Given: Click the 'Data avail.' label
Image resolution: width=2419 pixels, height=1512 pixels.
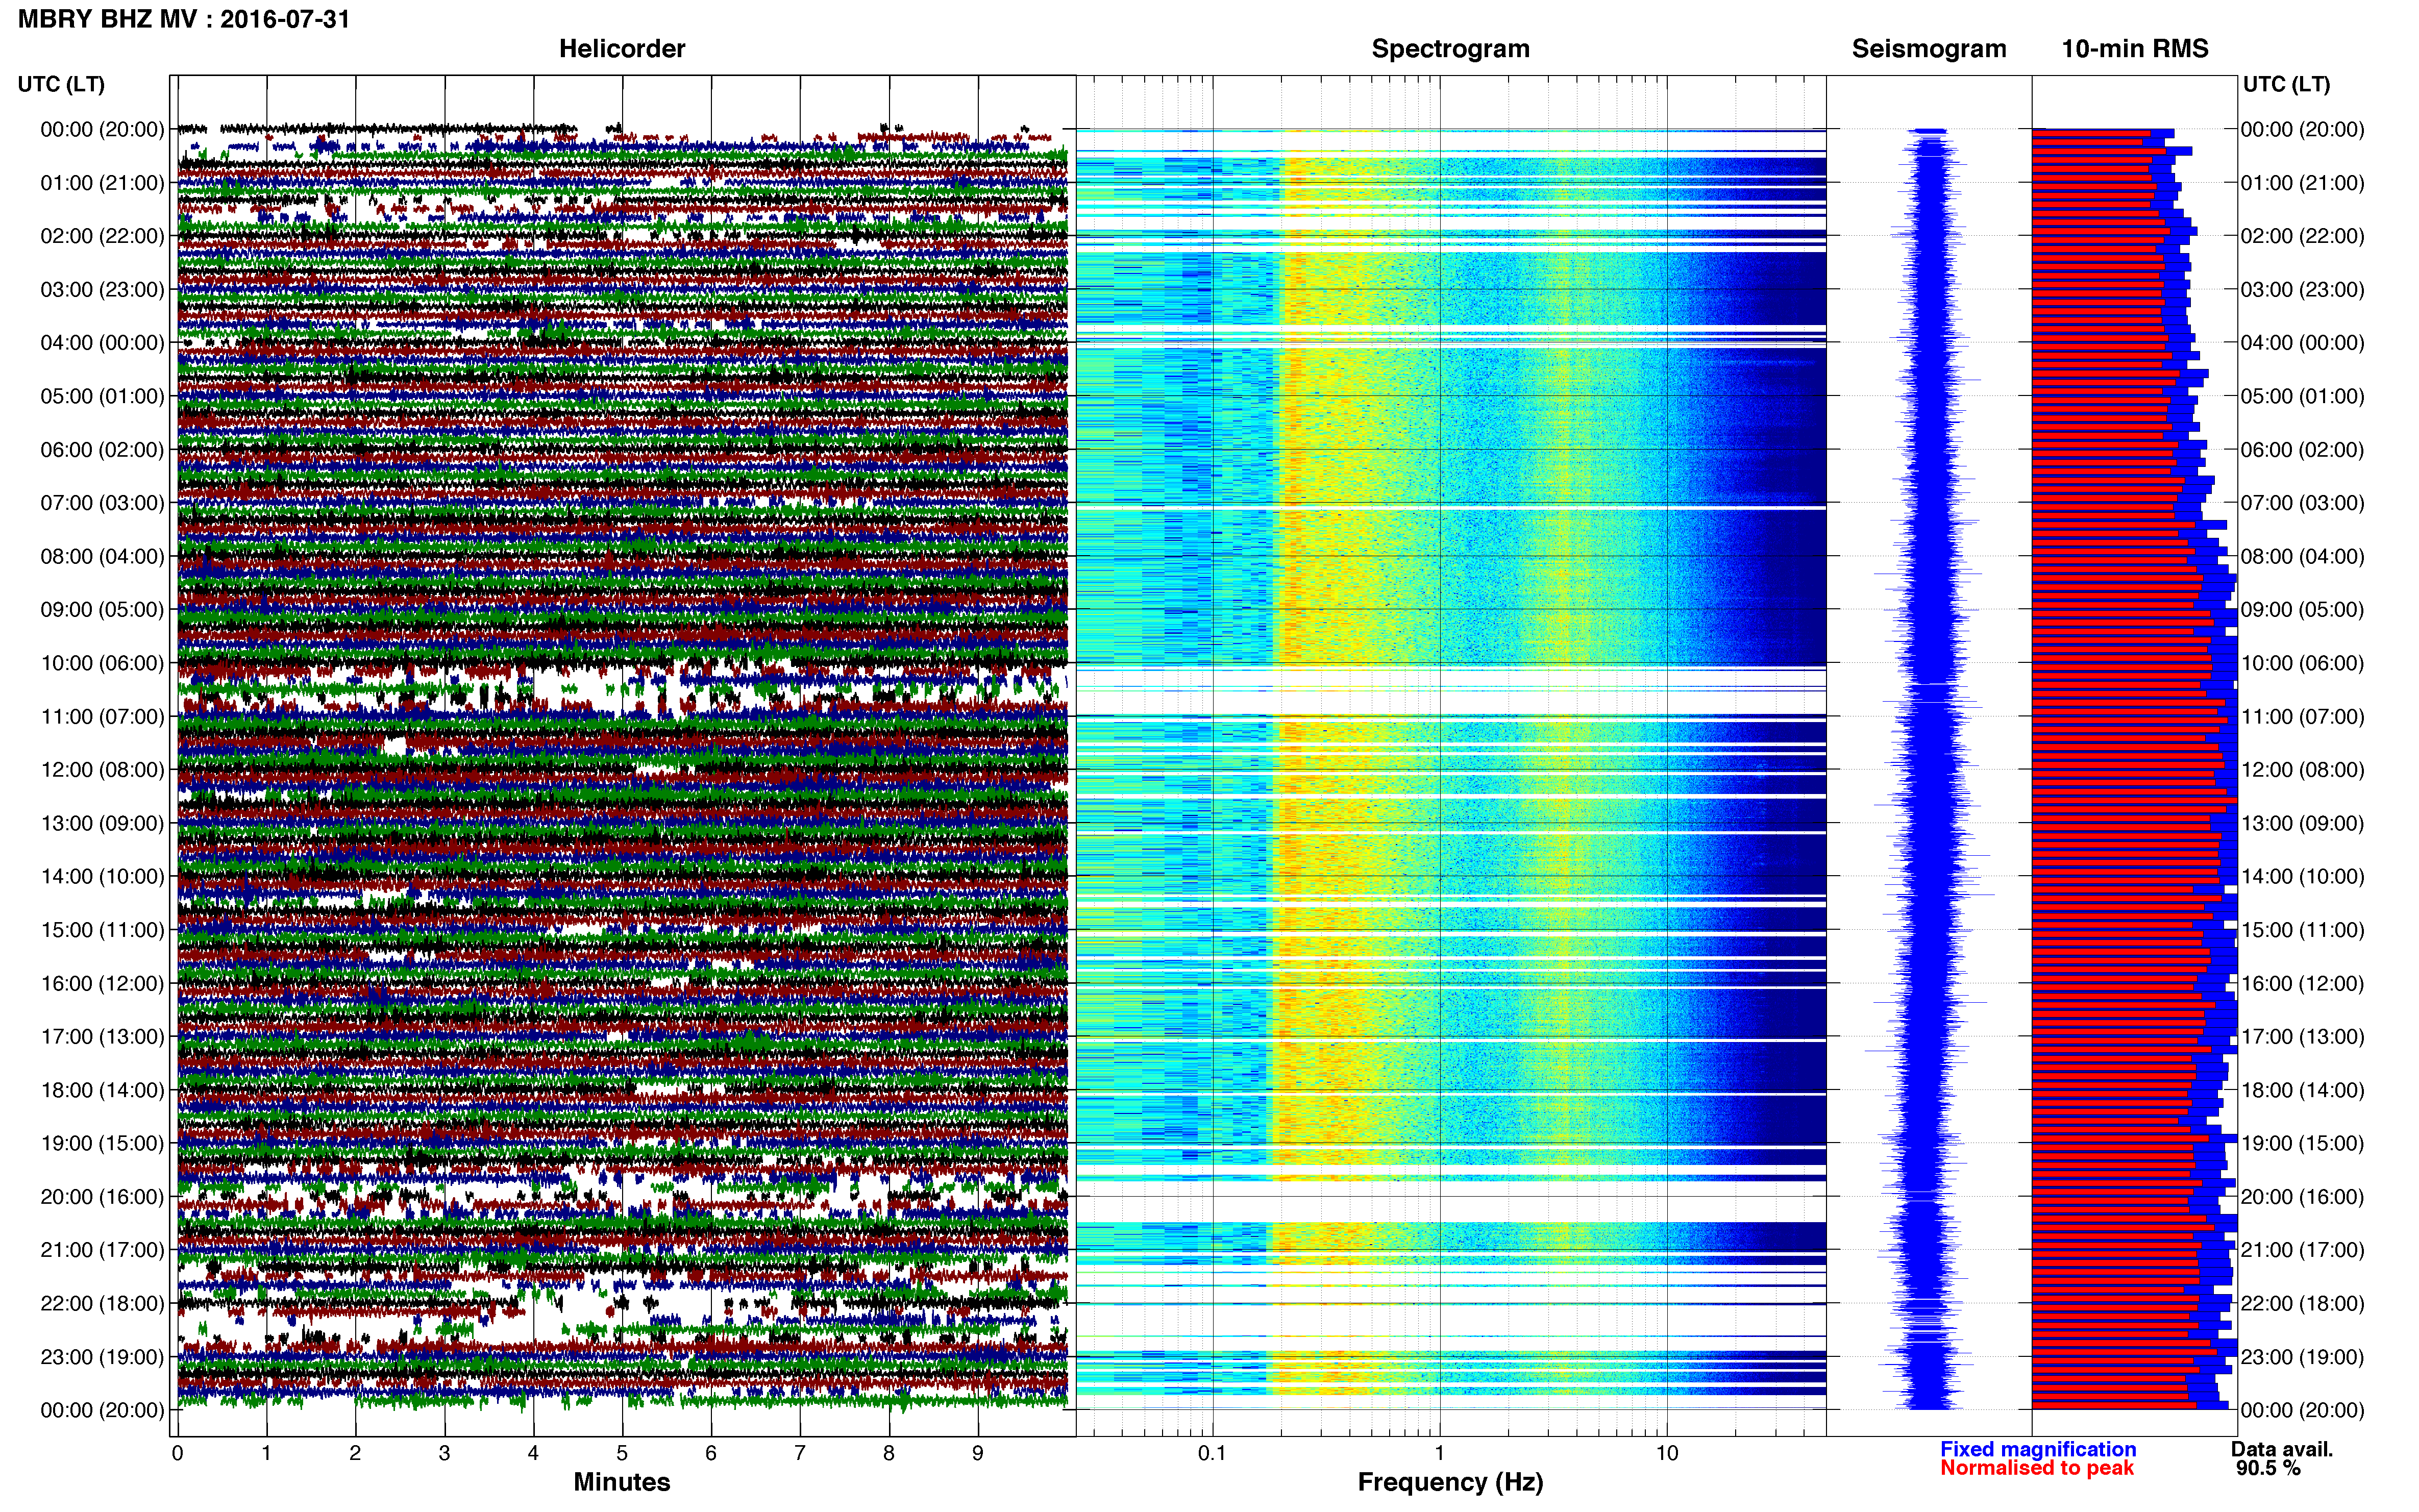Looking at the screenshot, I should click(x=2282, y=1450).
